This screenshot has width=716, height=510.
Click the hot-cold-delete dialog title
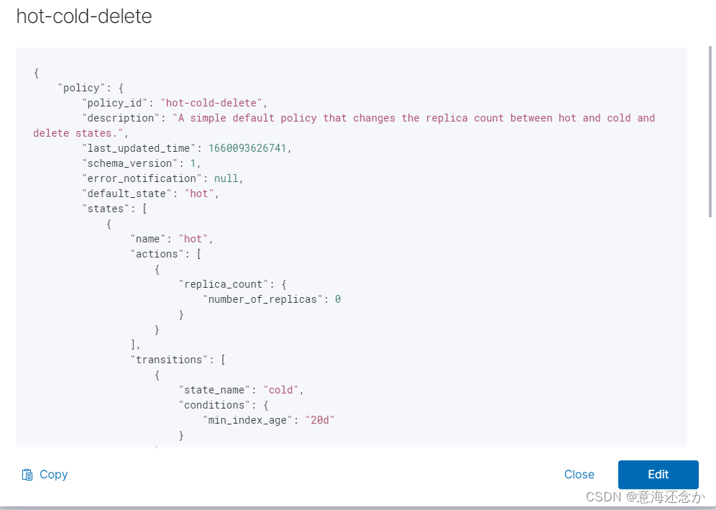pos(84,17)
